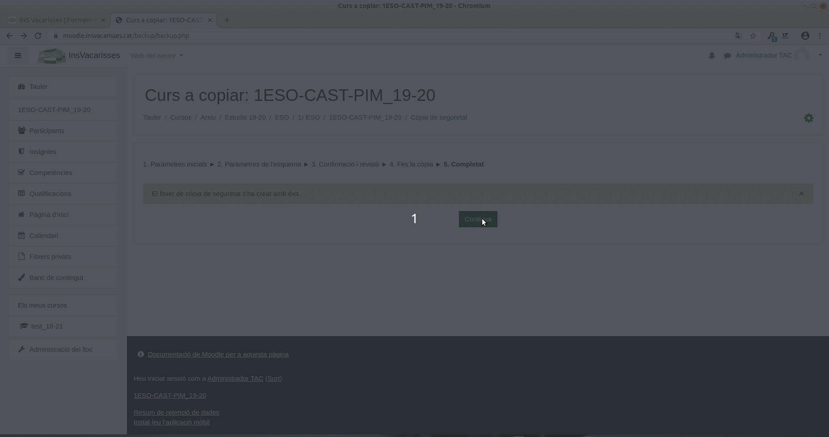829x437 pixels.
Task: Click the InsVacarisses logo image
Action: pyautogui.click(x=52, y=56)
